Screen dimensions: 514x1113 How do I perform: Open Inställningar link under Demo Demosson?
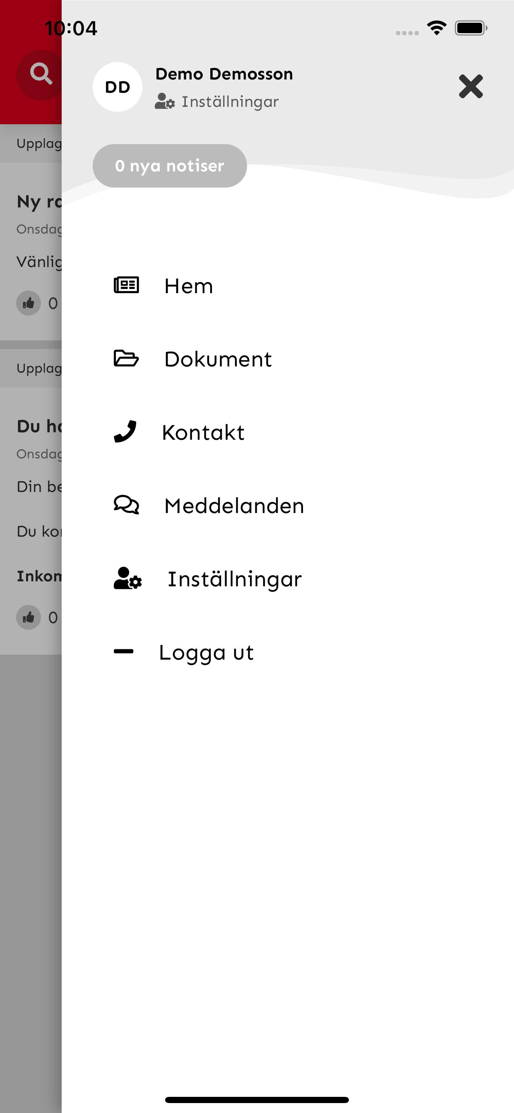[x=230, y=102]
